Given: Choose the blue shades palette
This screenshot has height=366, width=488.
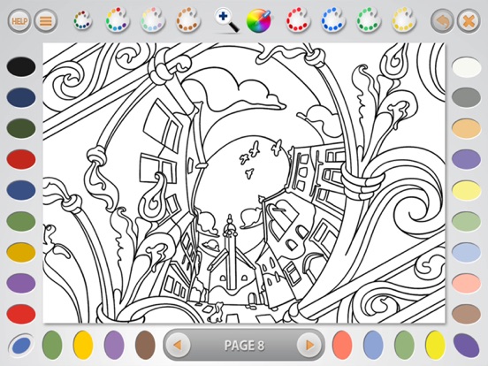Looking at the screenshot, I should click(333, 20).
